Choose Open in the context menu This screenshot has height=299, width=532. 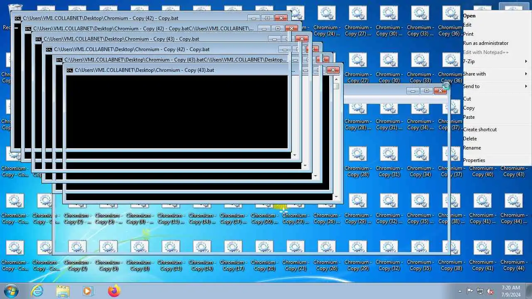[497, 16]
